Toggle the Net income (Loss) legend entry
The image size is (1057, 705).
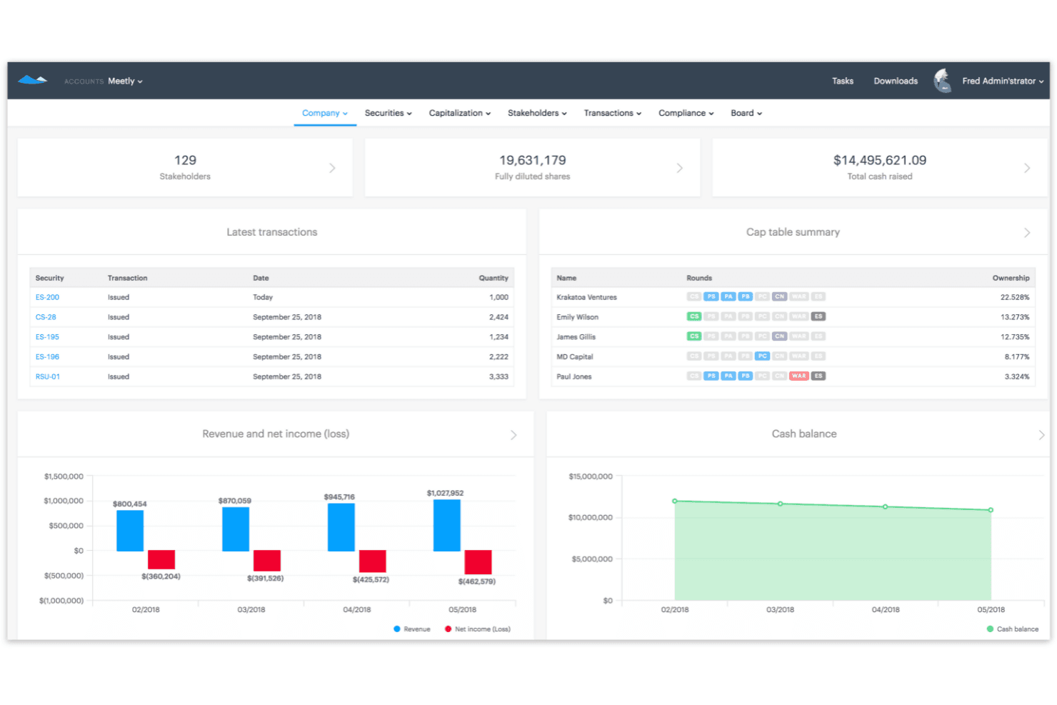point(478,629)
